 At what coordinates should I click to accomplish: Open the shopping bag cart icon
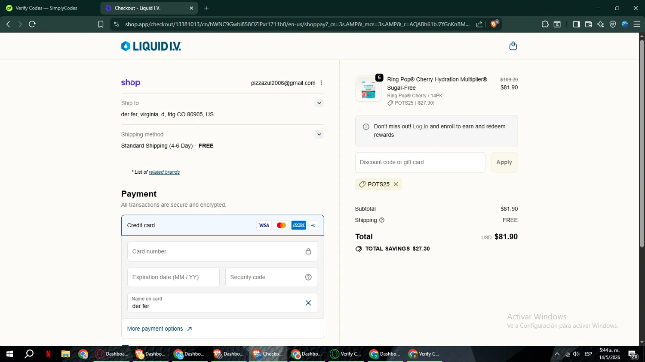[513, 46]
